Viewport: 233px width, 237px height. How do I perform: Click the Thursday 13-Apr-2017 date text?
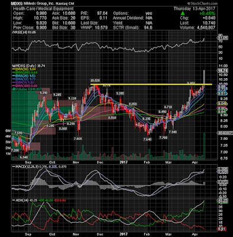click(194, 9)
